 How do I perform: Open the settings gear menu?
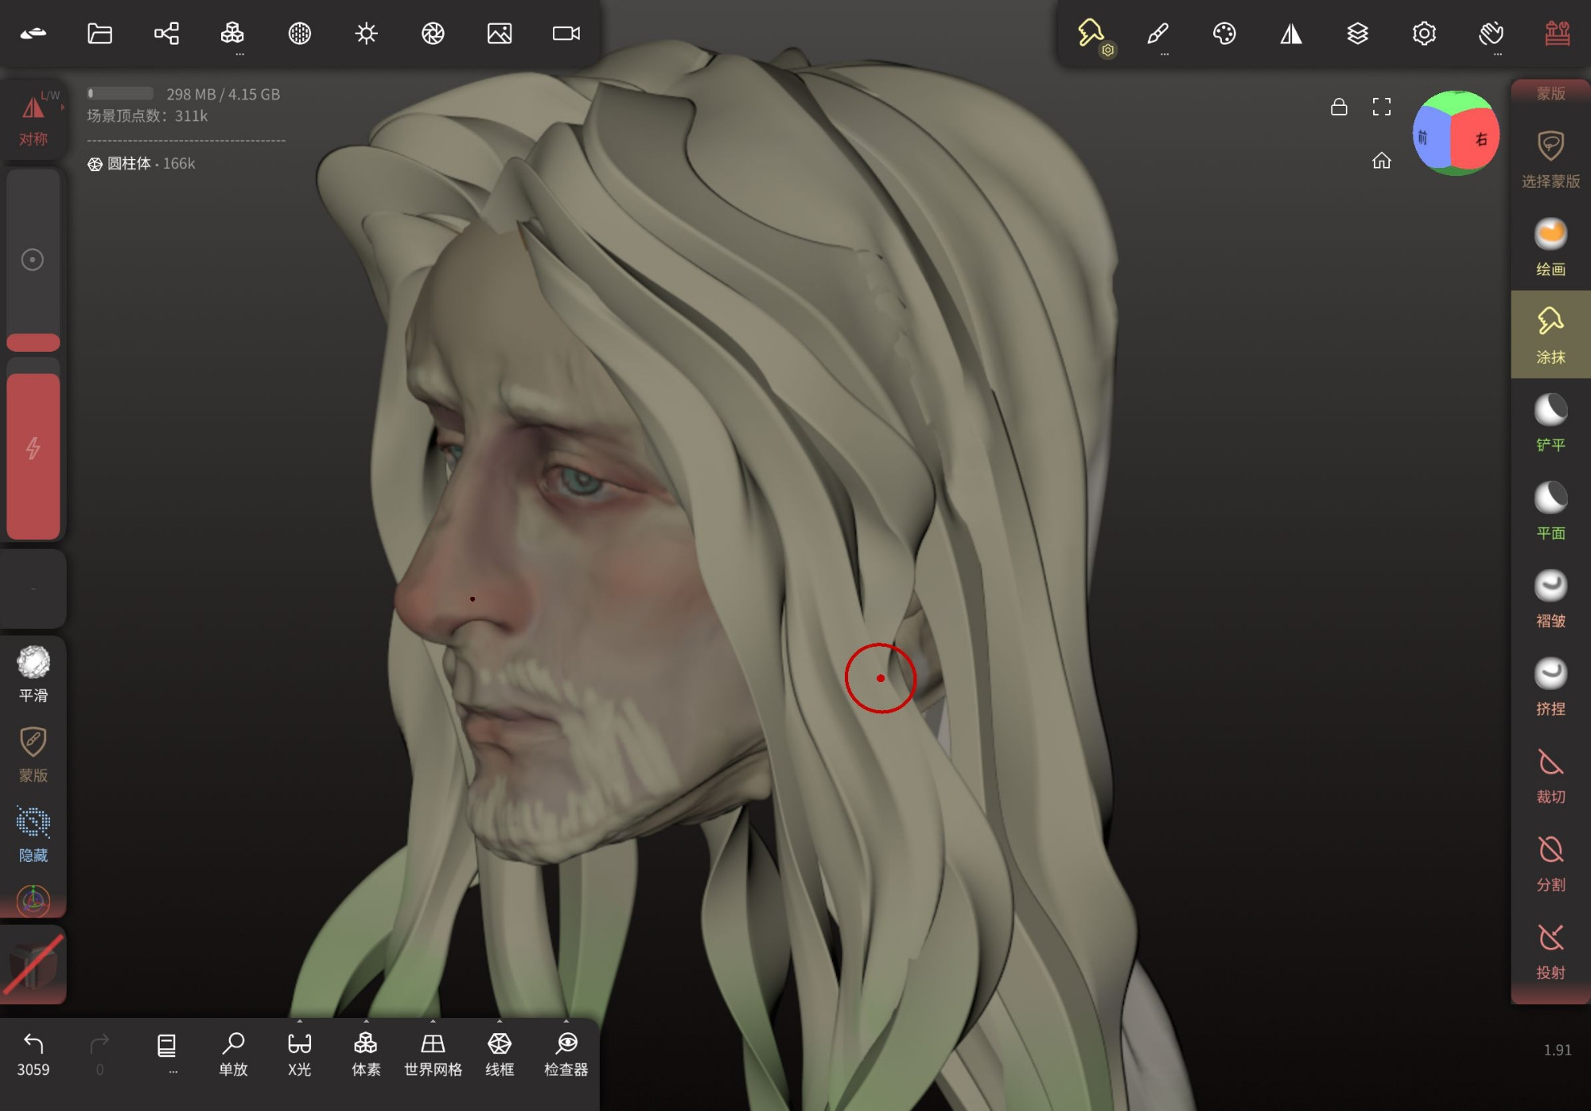point(1424,33)
